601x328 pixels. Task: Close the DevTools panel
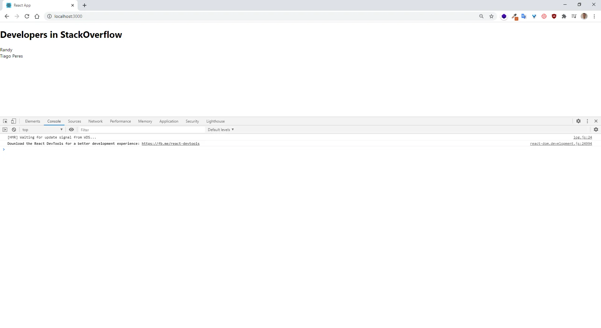(x=596, y=121)
